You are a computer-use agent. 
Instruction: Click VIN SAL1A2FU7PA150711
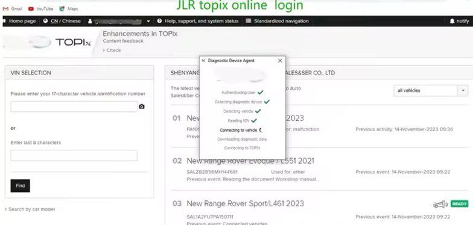click(210, 217)
